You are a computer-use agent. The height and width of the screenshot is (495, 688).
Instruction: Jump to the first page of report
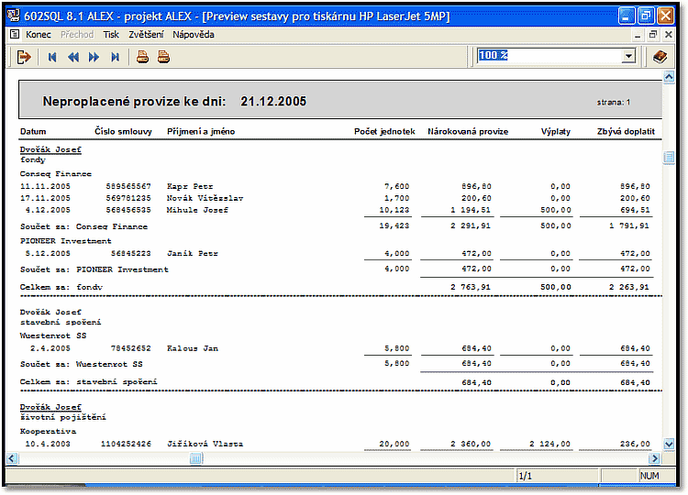(x=53, y=57)
